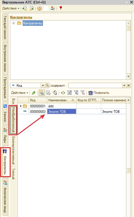Open the Контрагенты side tab
This screenshot has height=217, width=134.
[x=5, y=162]
